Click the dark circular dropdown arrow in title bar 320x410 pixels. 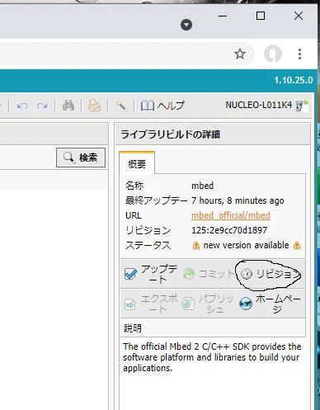tap(186, 25)
